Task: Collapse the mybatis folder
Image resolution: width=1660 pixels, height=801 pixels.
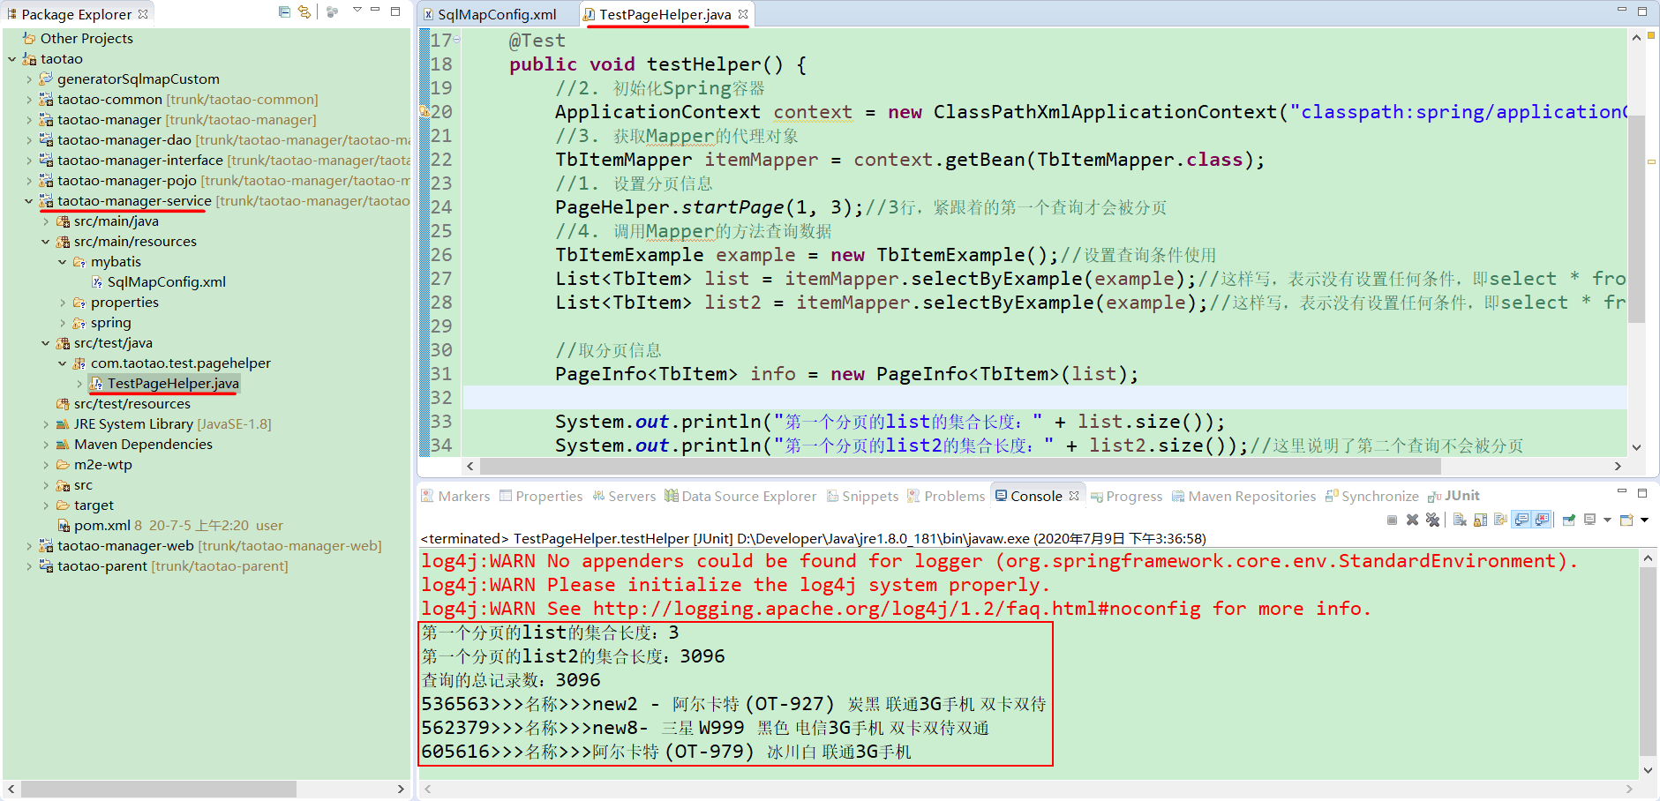Action: click(x=62, y=262)
